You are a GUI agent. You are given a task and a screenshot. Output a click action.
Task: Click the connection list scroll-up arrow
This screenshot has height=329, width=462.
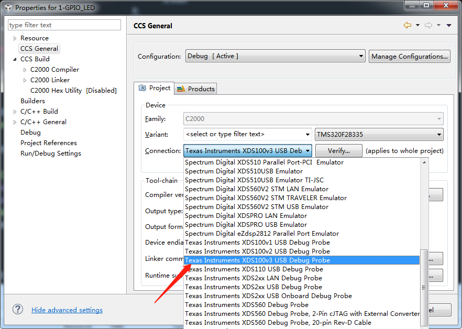[x=424, y=162]
